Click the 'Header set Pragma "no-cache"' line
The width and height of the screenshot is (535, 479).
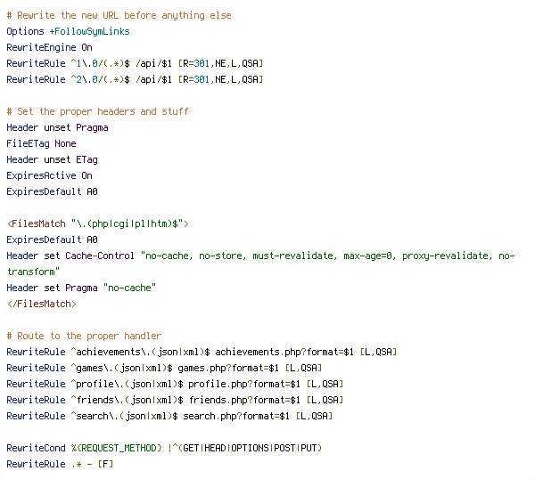point(81,288)
